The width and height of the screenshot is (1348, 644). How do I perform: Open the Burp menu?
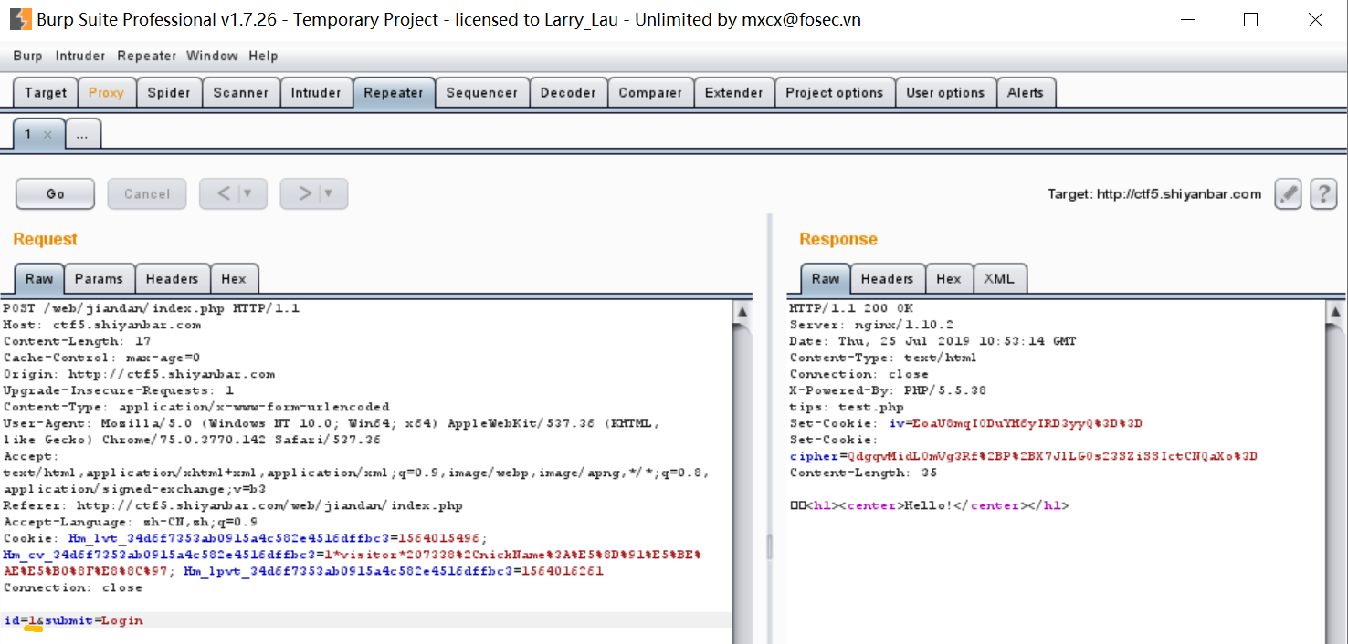pyautogui.click(x=27, y=56)
